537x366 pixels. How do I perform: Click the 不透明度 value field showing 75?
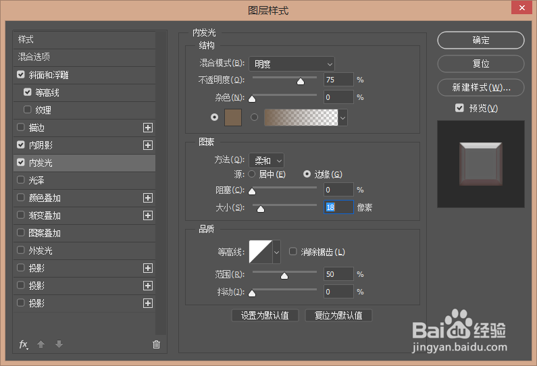pos(338,80)
